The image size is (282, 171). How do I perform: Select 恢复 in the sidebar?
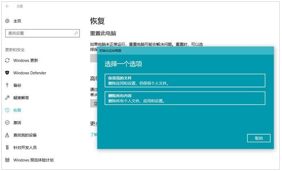[x=17, y=110]
